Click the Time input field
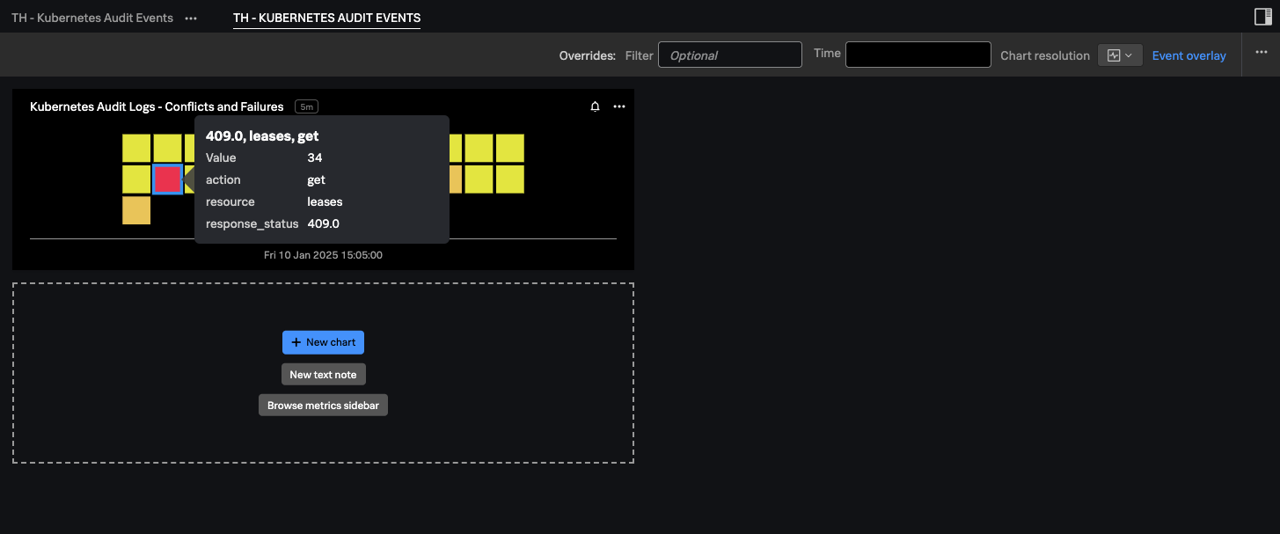The width and height of the screenshot is (1280, 534). (918, 54)
